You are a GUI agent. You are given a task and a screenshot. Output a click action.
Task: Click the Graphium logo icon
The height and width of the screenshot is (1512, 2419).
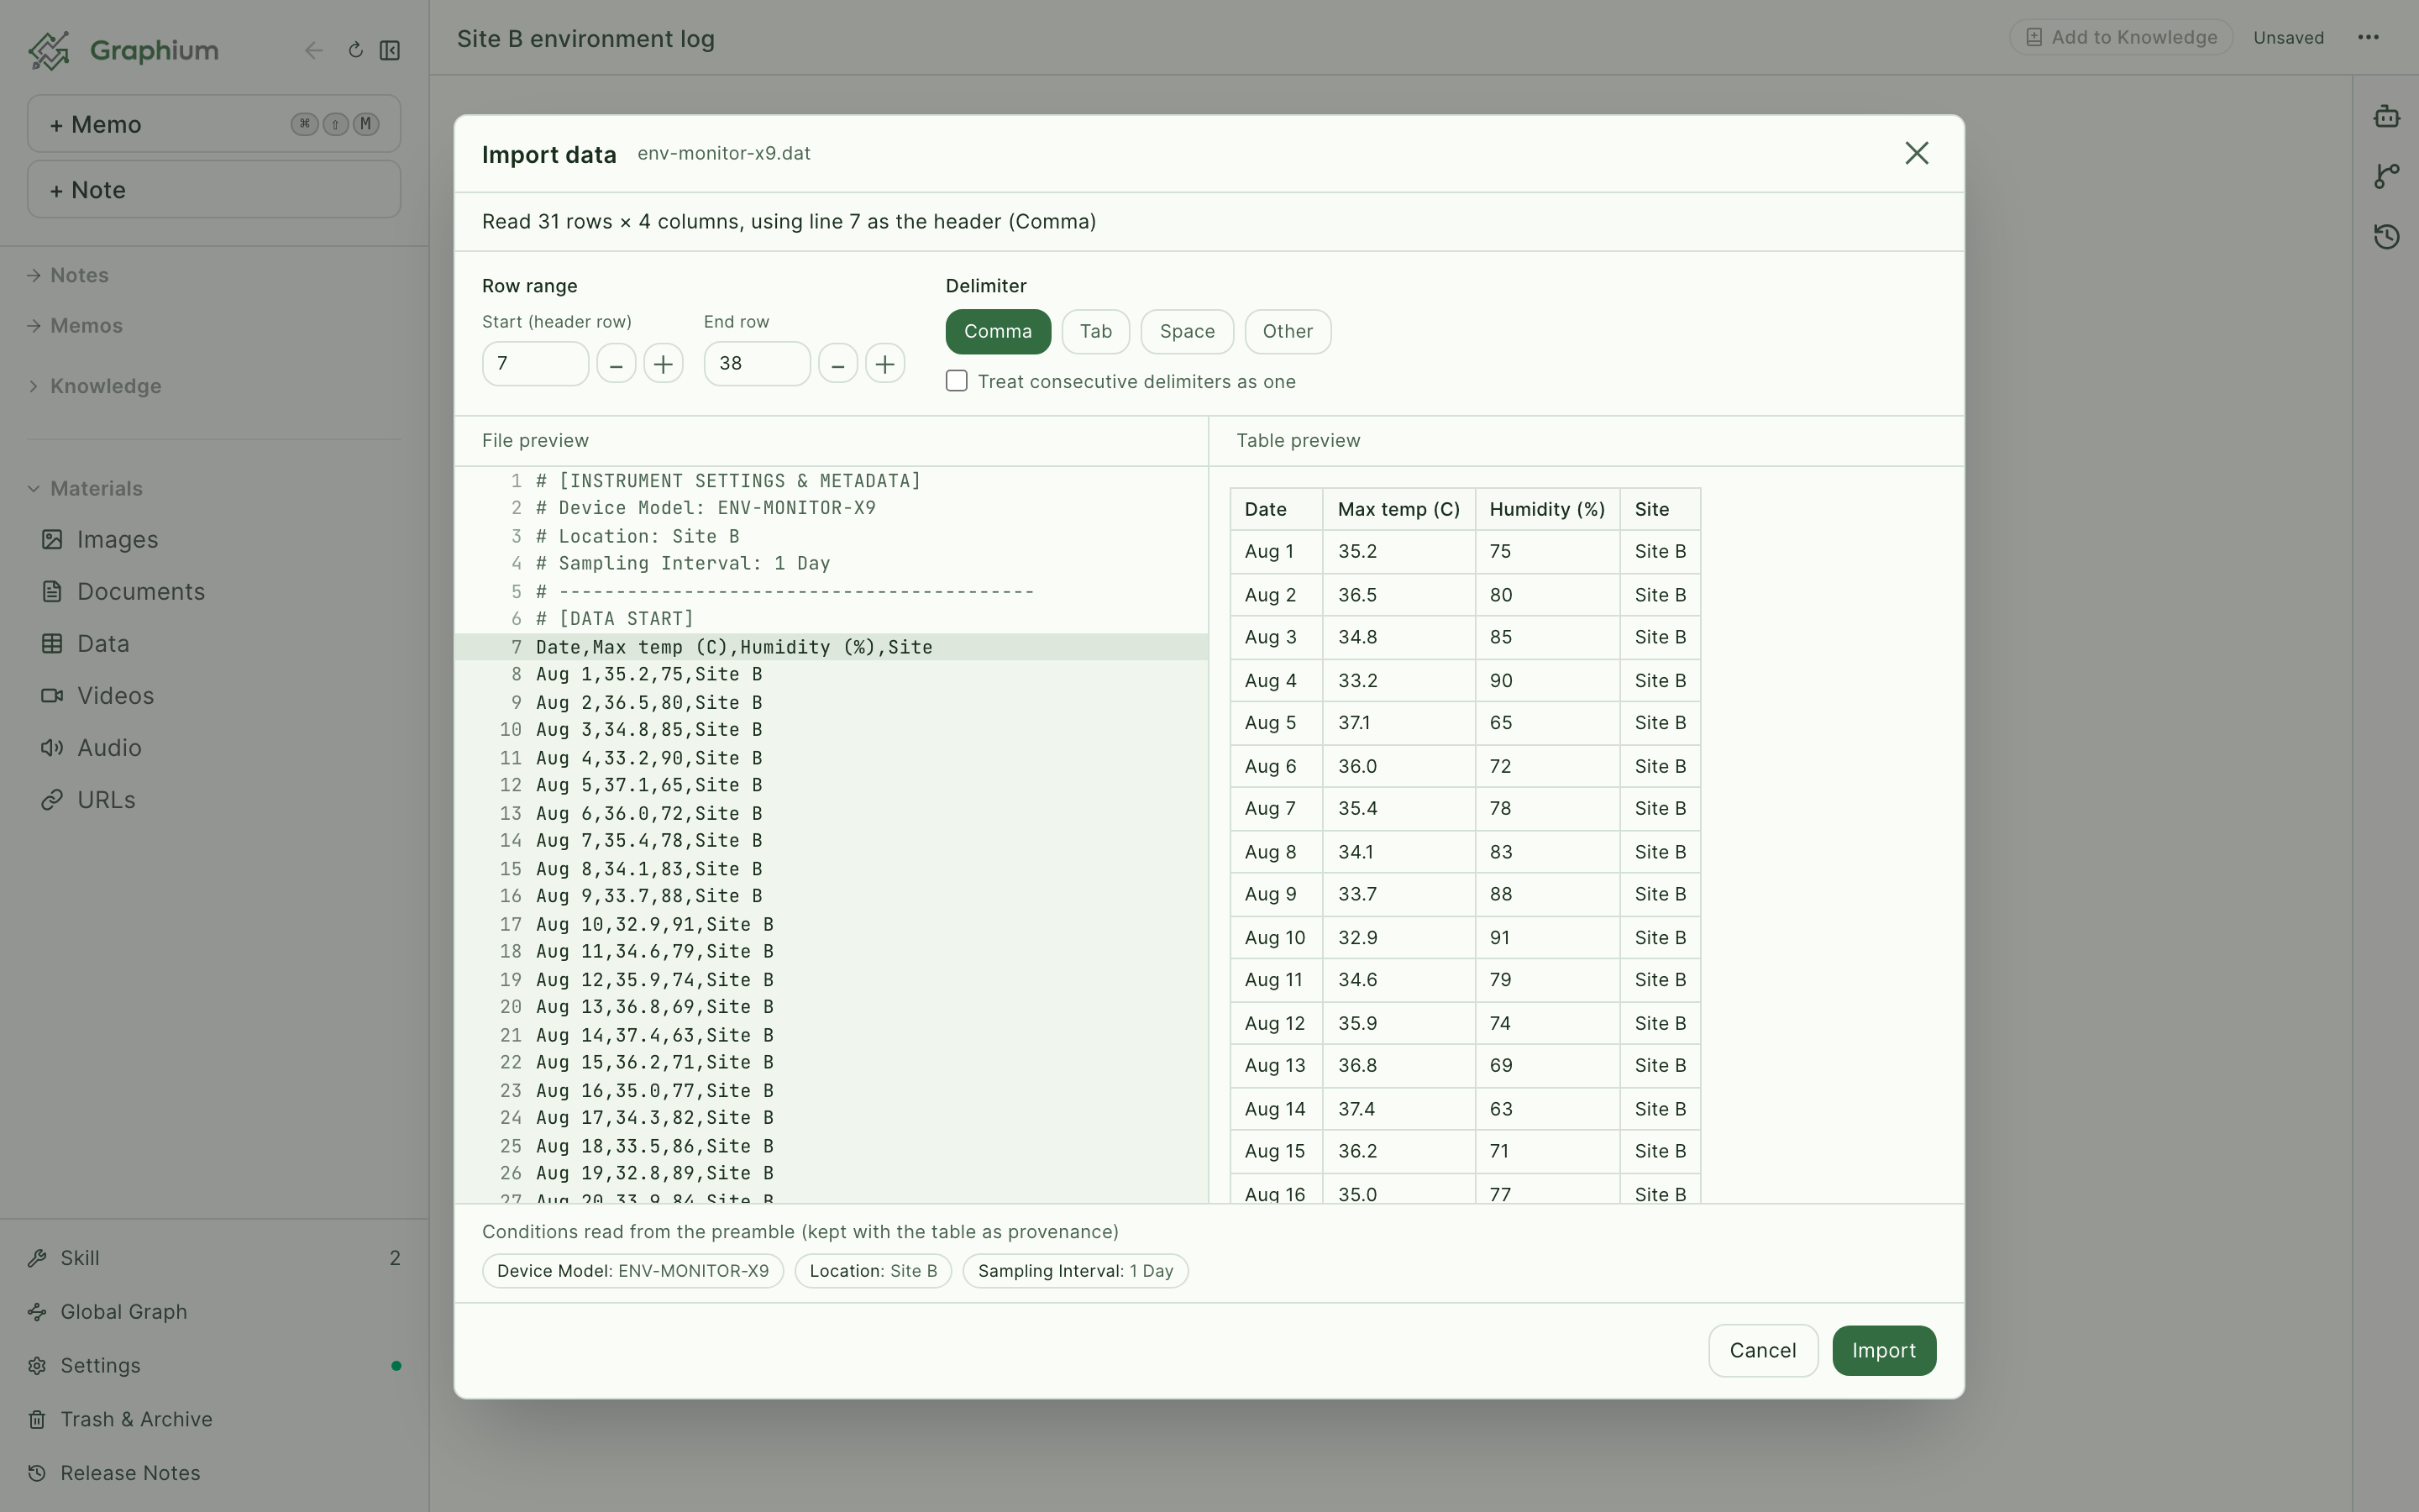tap(49, 50)
